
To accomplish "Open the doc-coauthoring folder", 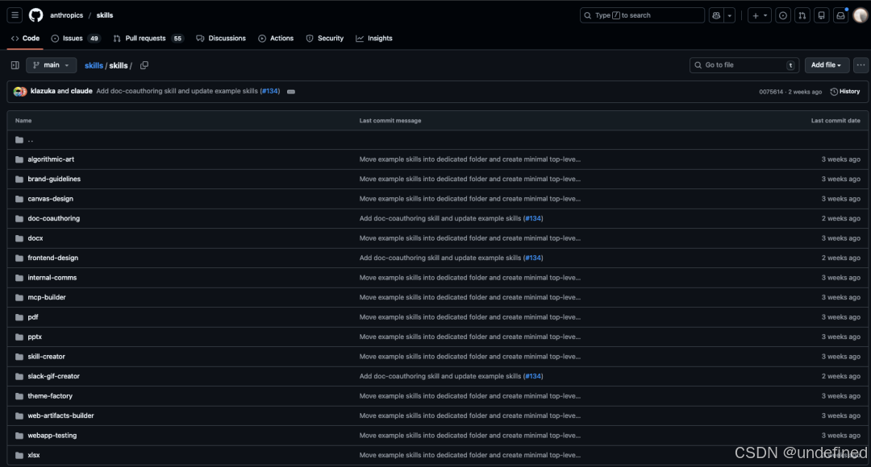I will pyautogui.click(x=53, y=218).
